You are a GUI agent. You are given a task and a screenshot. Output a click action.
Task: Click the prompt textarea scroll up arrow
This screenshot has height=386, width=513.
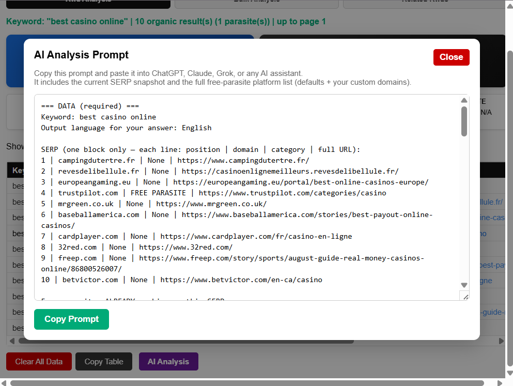point(464,100)
